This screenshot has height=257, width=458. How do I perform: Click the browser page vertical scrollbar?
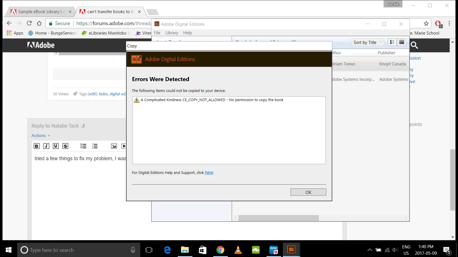[x=453, y=180]
